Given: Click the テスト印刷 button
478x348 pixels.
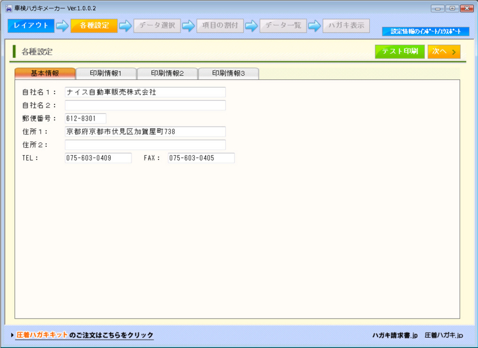Looking at the screenshot, I should coord(400,51).
